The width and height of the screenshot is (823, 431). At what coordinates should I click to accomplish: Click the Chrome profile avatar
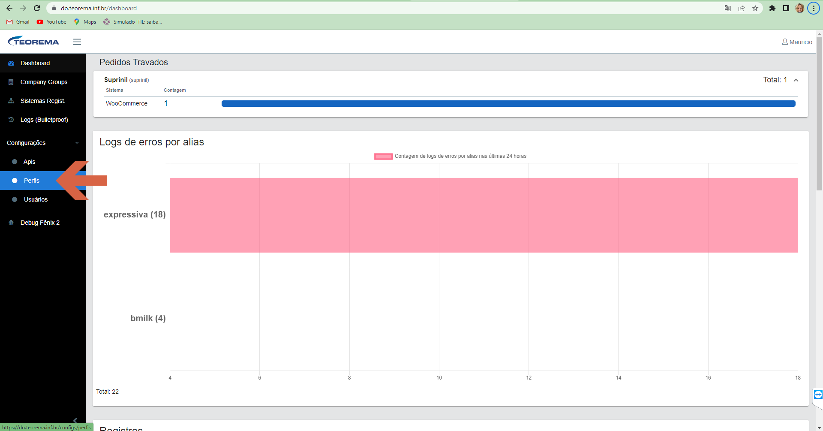(x=800, y=8)
